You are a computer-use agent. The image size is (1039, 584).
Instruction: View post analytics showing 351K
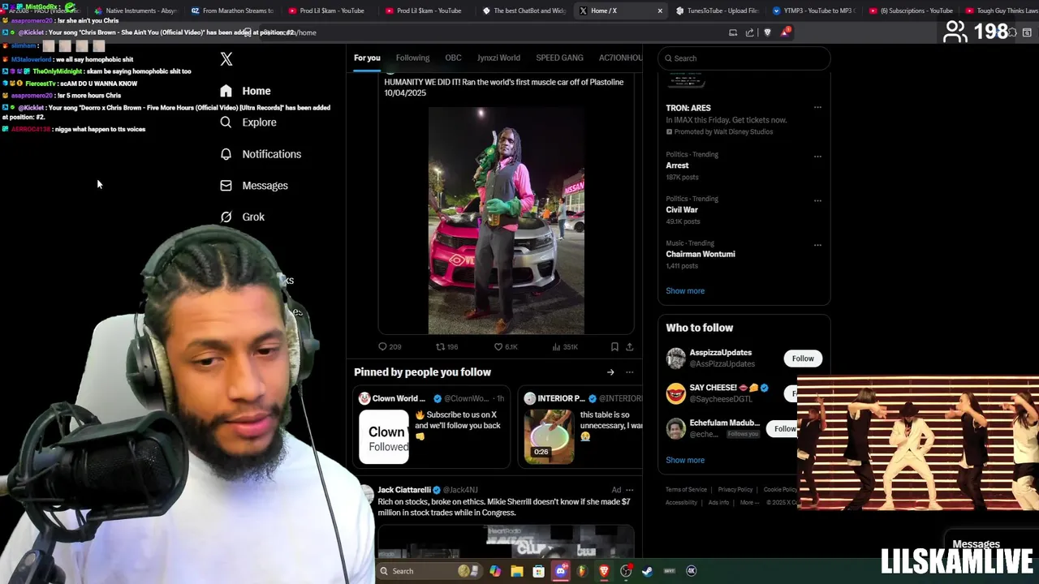(565, 347)
